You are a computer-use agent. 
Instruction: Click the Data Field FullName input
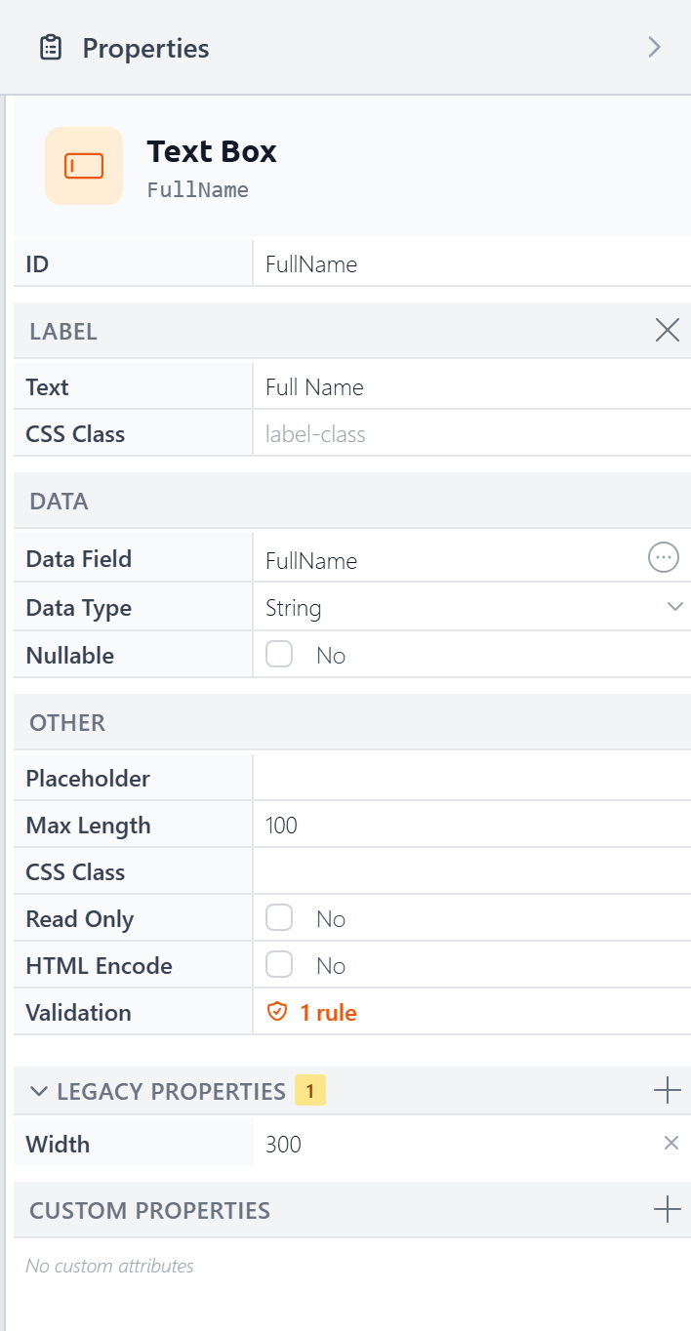pyautogui.click(x=449, y=559)
